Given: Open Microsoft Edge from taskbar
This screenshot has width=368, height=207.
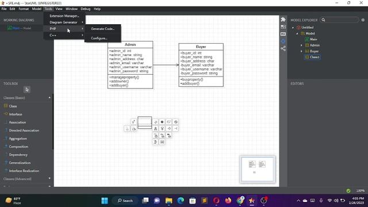Looking at the screenshot, I should tap(181, 201).
